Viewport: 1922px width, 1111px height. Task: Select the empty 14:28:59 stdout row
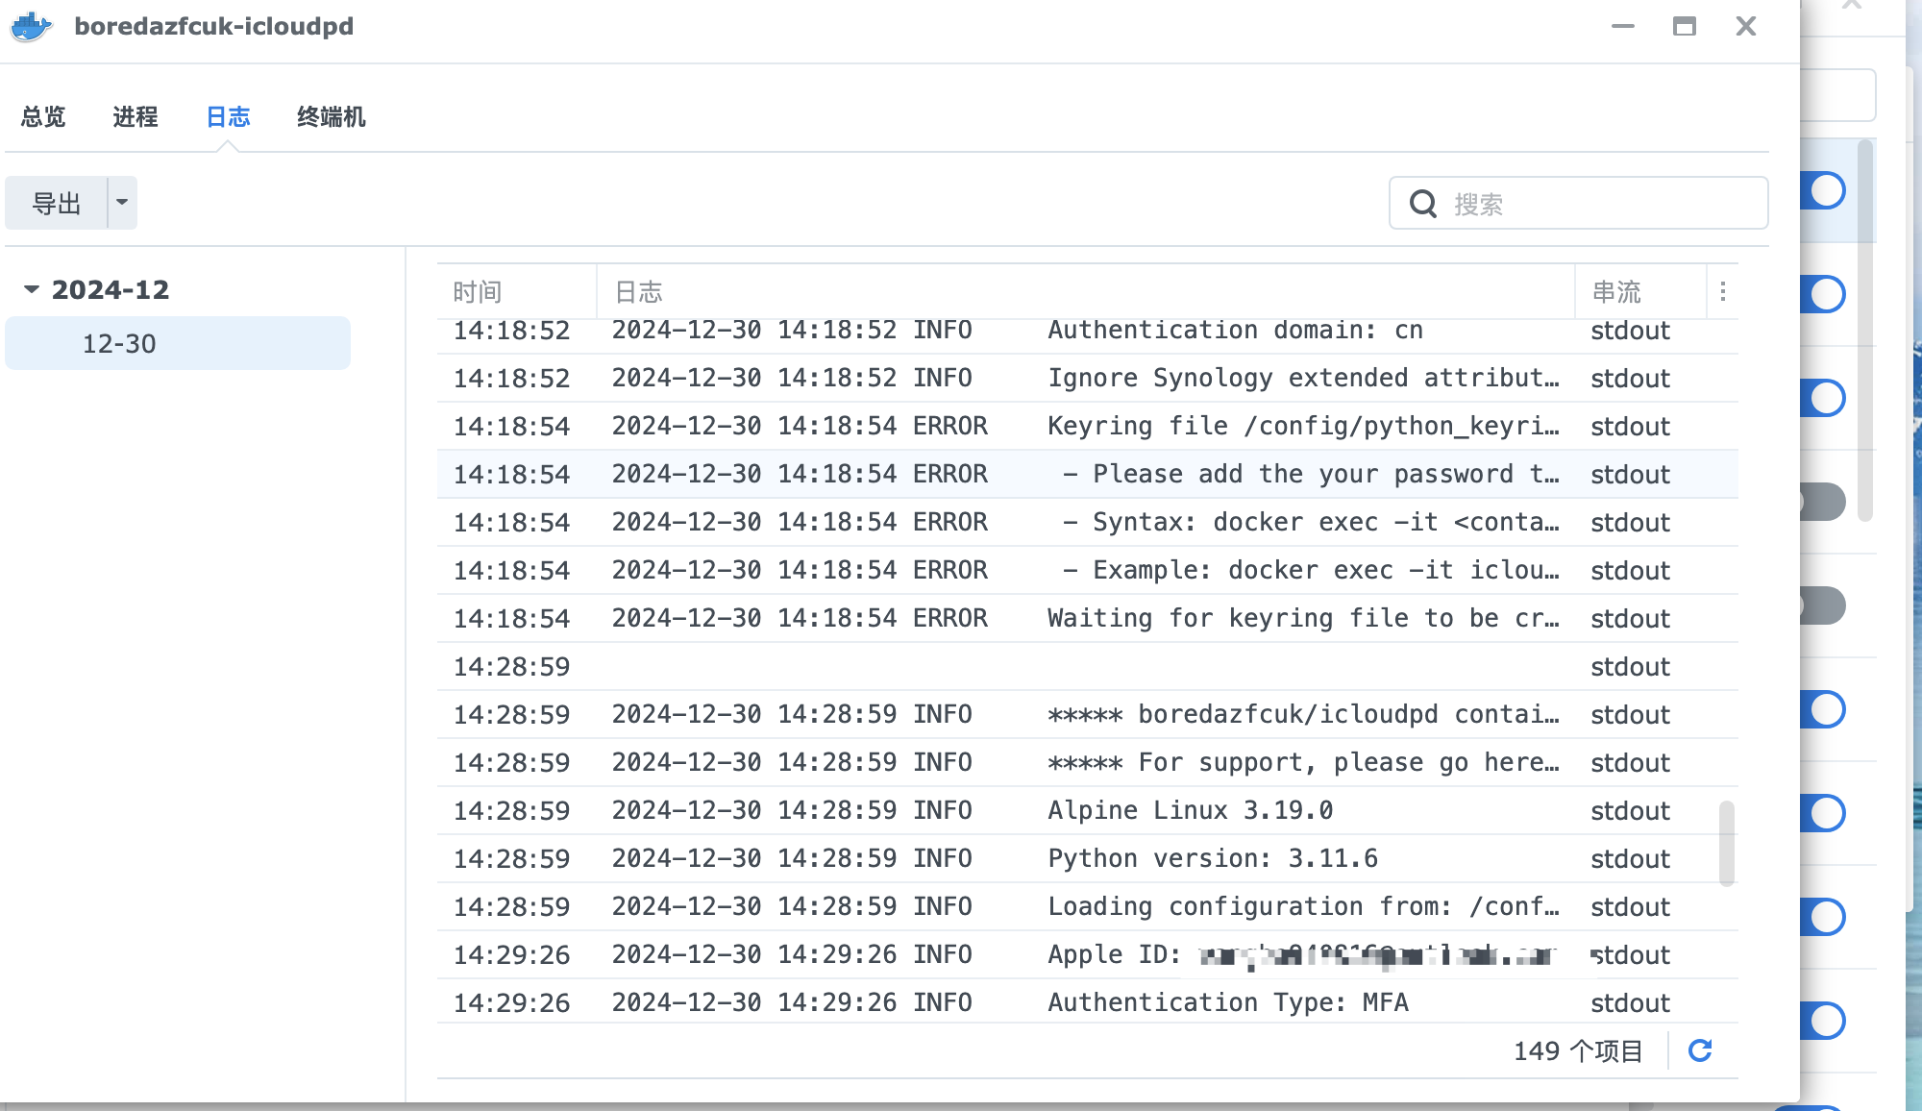point(1087,666)
